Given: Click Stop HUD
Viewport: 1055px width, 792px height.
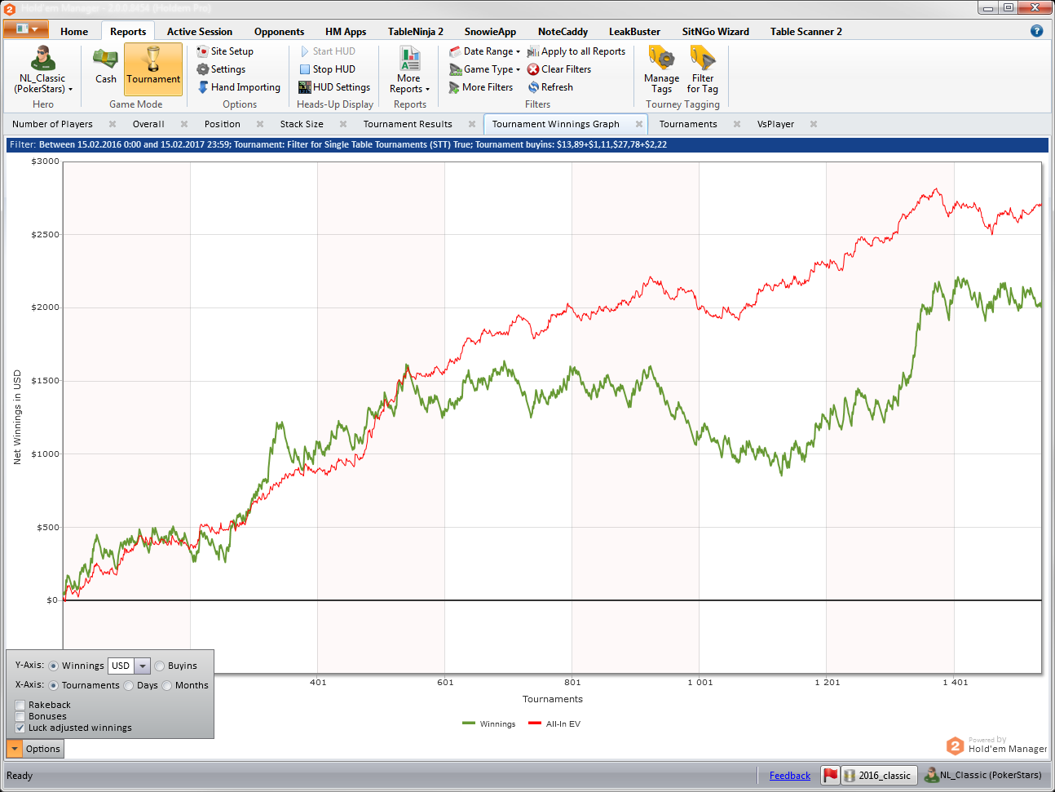Looking at the screenshot, I should 327,69.
